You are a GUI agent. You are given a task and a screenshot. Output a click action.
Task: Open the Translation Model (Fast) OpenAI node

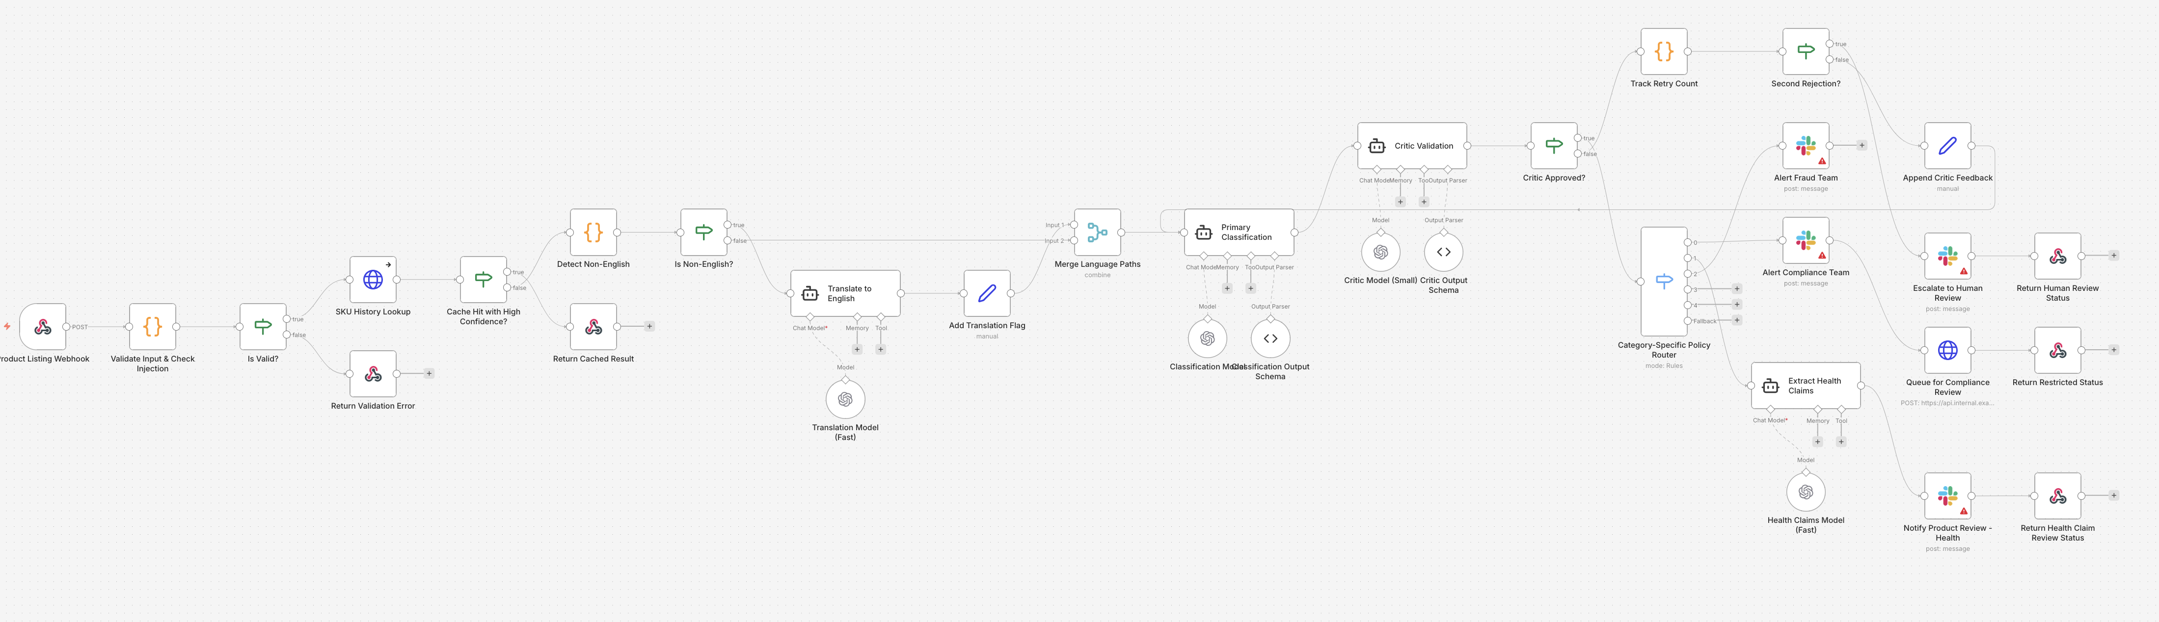[845, 399]
